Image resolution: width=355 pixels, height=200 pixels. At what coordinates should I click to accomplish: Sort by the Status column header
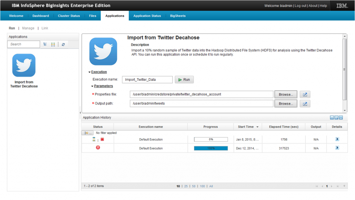(98, 127)
